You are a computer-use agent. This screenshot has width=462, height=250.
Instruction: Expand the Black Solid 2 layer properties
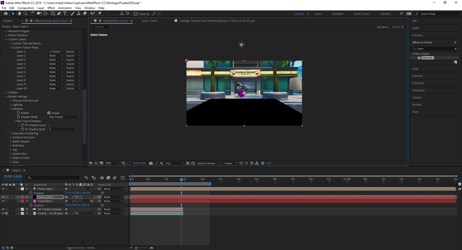tap(19, 197)
